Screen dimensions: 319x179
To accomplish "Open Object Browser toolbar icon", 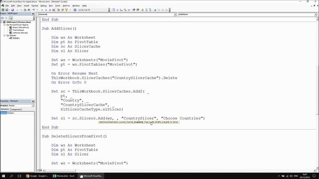I will click(66, 10).
